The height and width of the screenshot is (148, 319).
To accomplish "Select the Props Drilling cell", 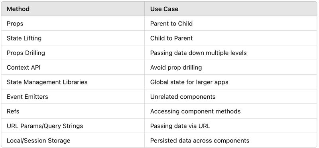I will point(73,53).
